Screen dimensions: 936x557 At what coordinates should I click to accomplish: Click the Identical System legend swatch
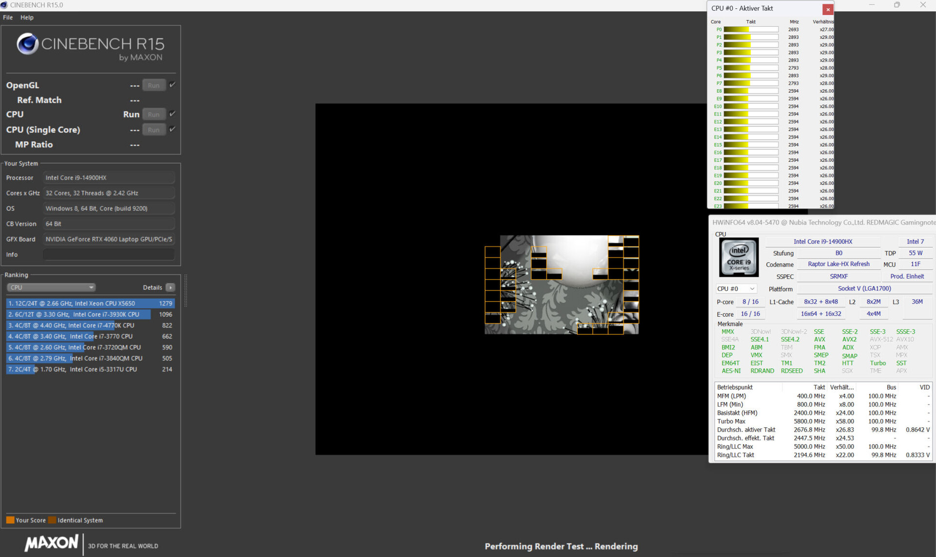52,520
